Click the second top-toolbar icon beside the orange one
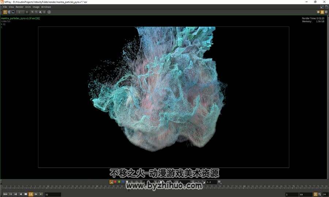Image resolution: width=329 pixels, height=197 pixels. 9,12
